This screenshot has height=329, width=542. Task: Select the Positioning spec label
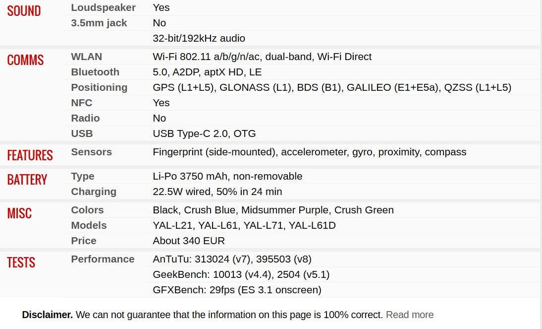[x=99, y=87]
